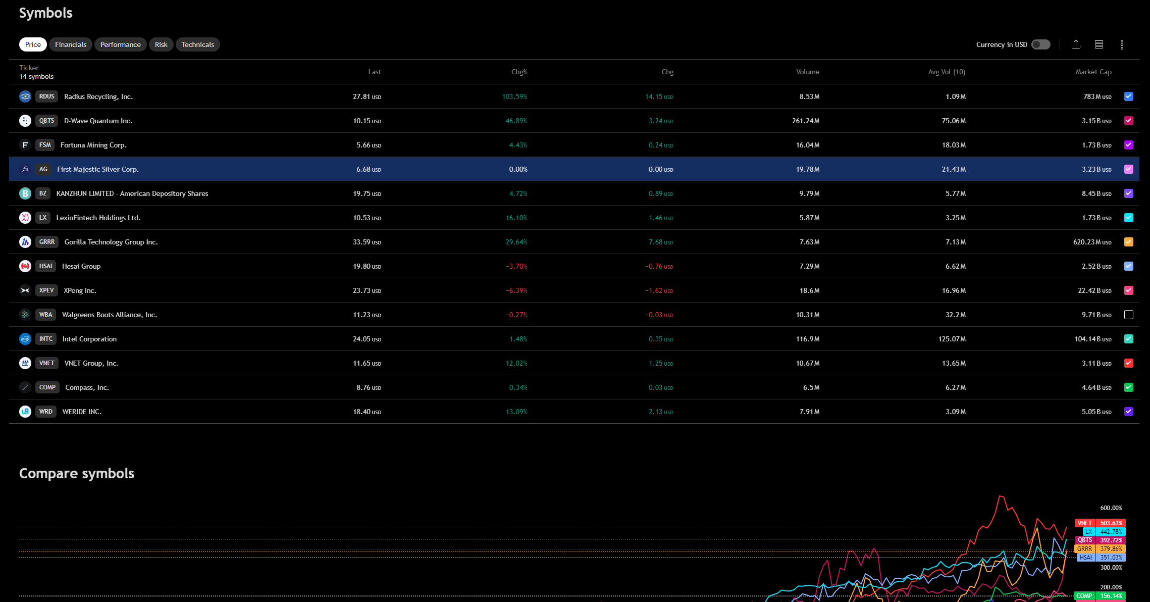Click the export/share upload icon
The height and width of the screenshot is (602, 1150).
pos(1076,44)
